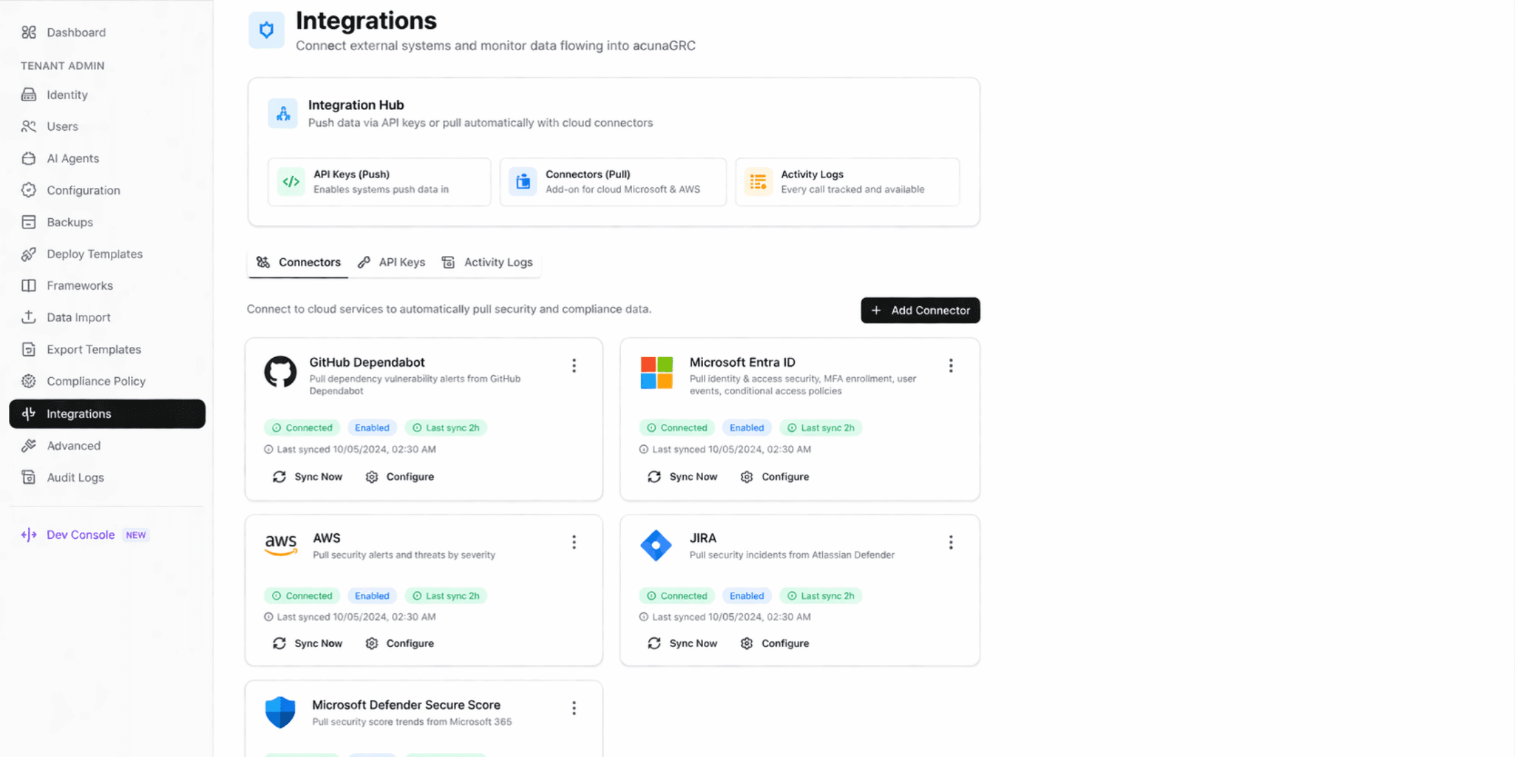
Task: Expand the Microsoft Entra ID kebab menu
Action: pyautogui.click(x=950, y=365)
